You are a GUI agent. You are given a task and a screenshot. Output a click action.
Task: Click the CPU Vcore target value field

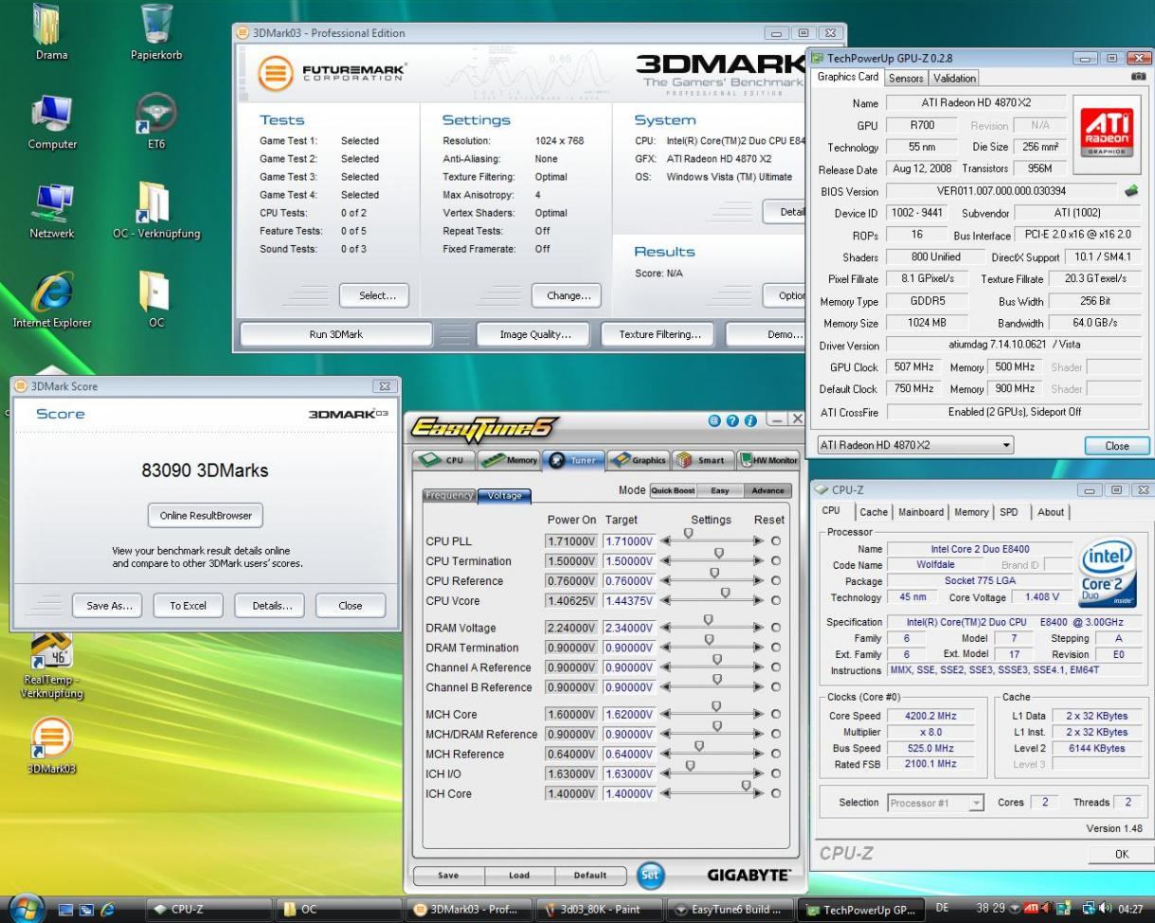[629, 601]
